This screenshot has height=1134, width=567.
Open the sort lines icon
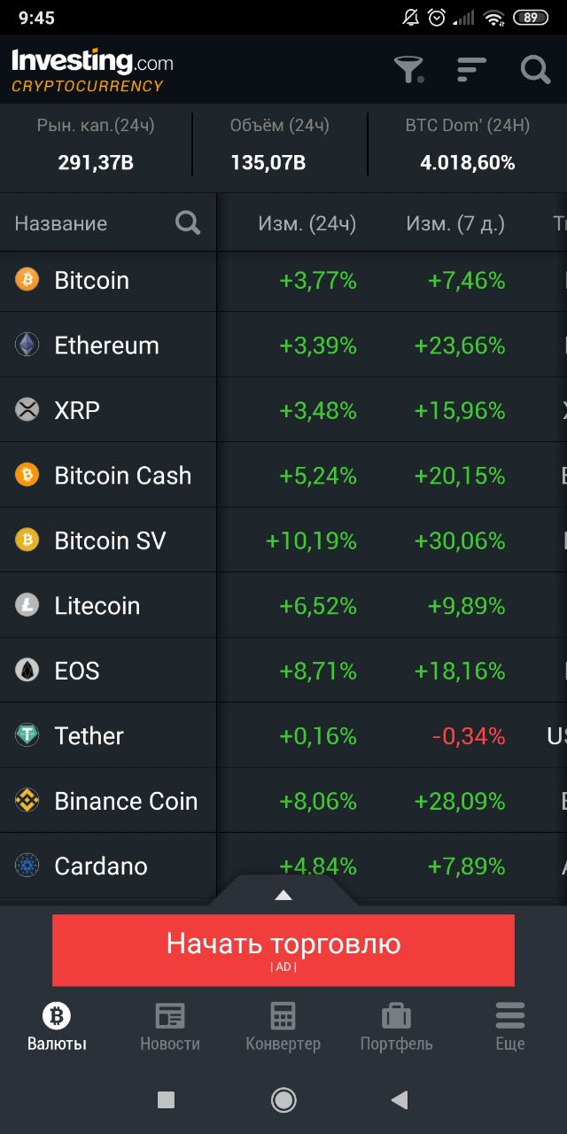pyautogui.click(x=471, y=69)
